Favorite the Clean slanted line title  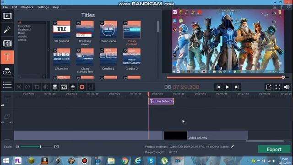pyautogui.click(x=78, y=50)
